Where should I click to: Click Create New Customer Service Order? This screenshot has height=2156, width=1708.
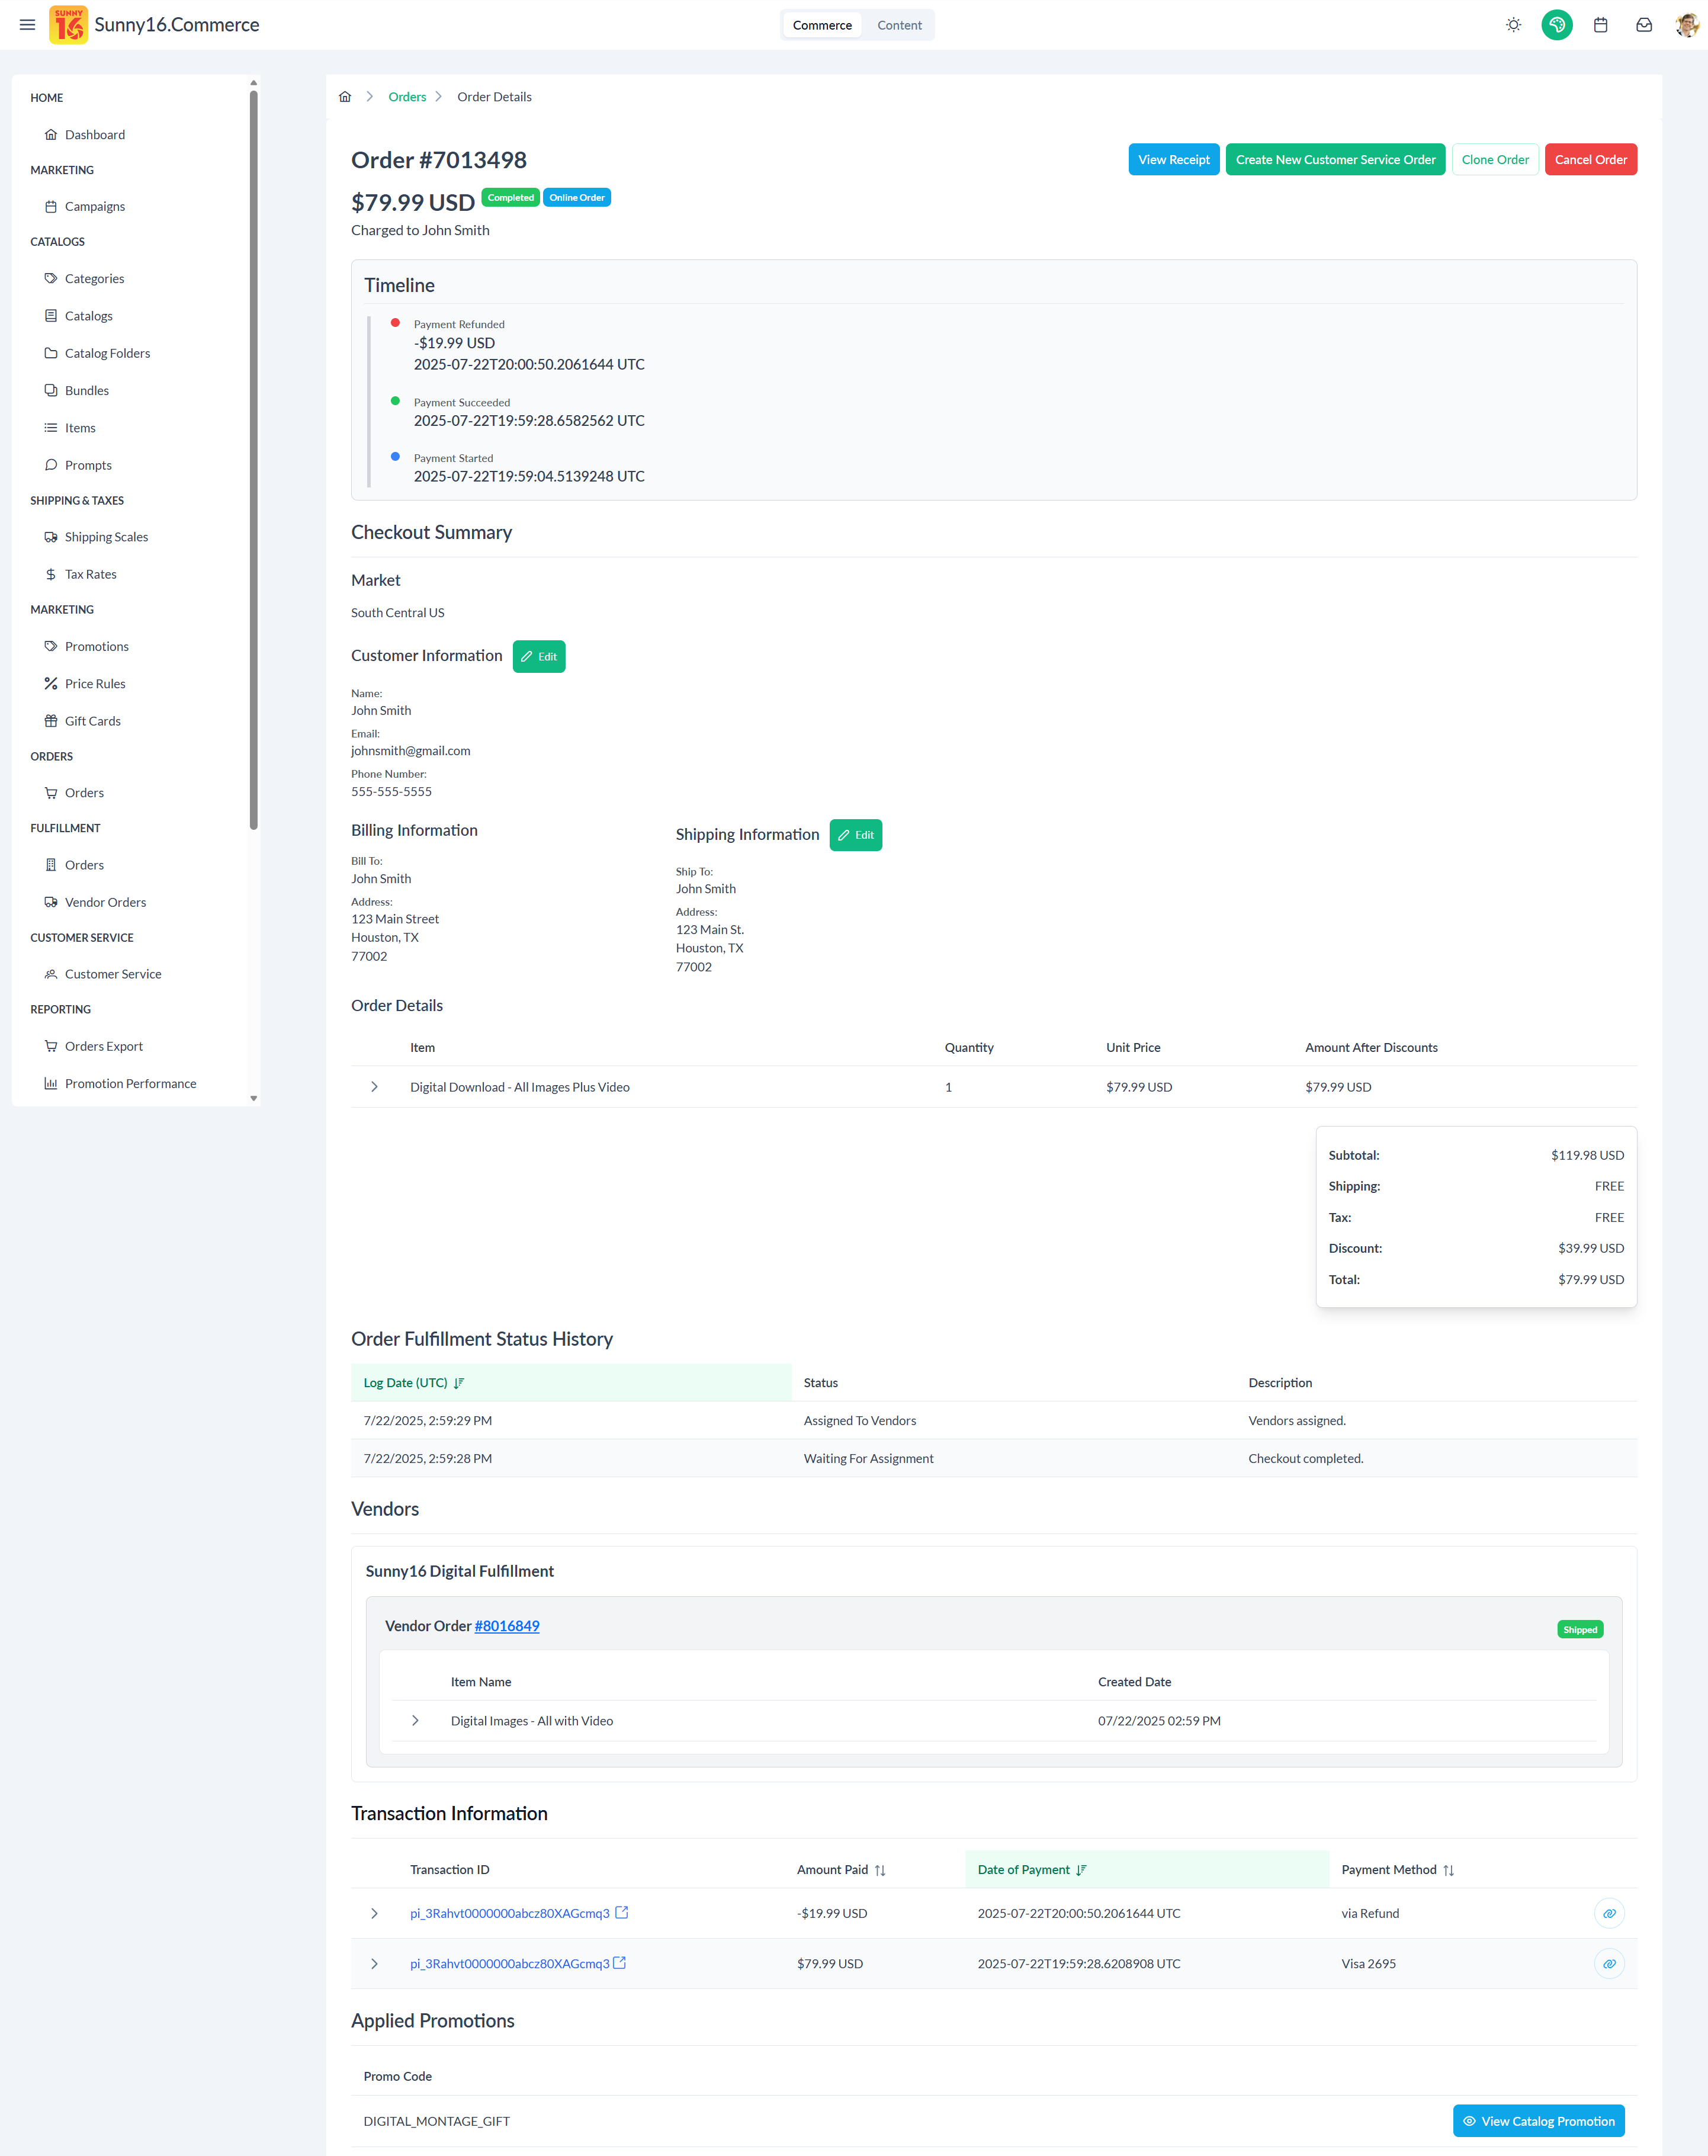tap(1335, 160)
